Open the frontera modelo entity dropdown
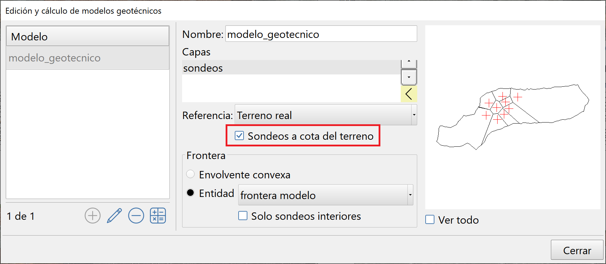Viewport: 606px width, 264px height. (x=411, y=195)
